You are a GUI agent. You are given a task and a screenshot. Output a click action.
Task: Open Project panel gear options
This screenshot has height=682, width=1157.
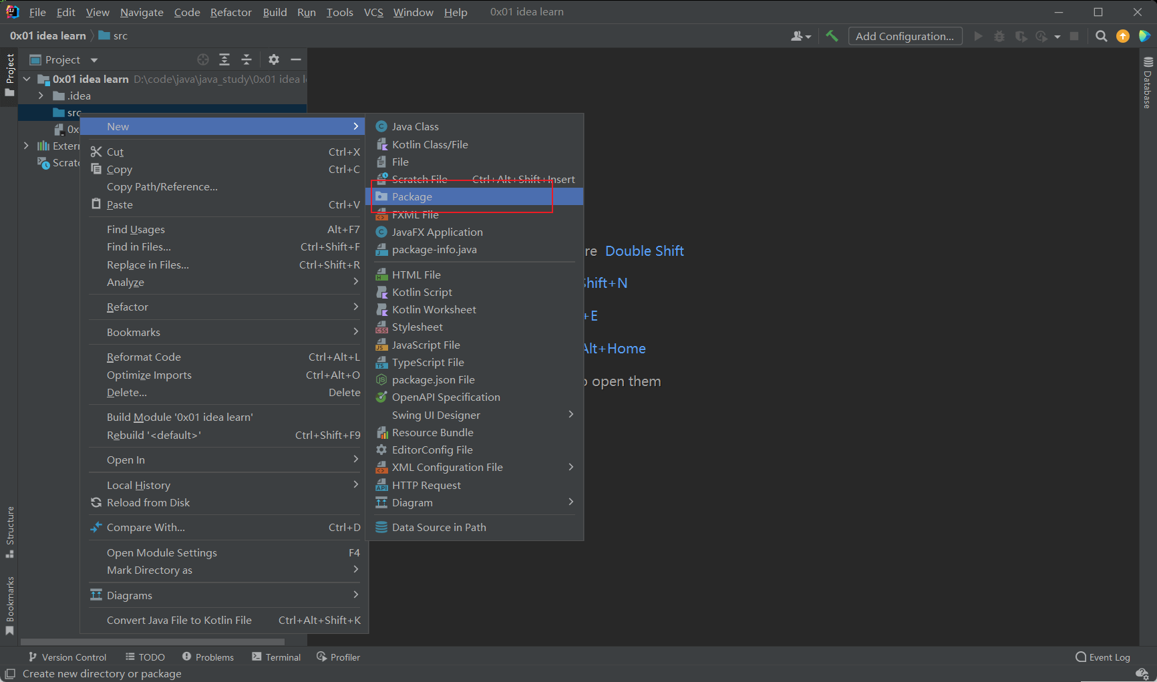pos(274,59)
